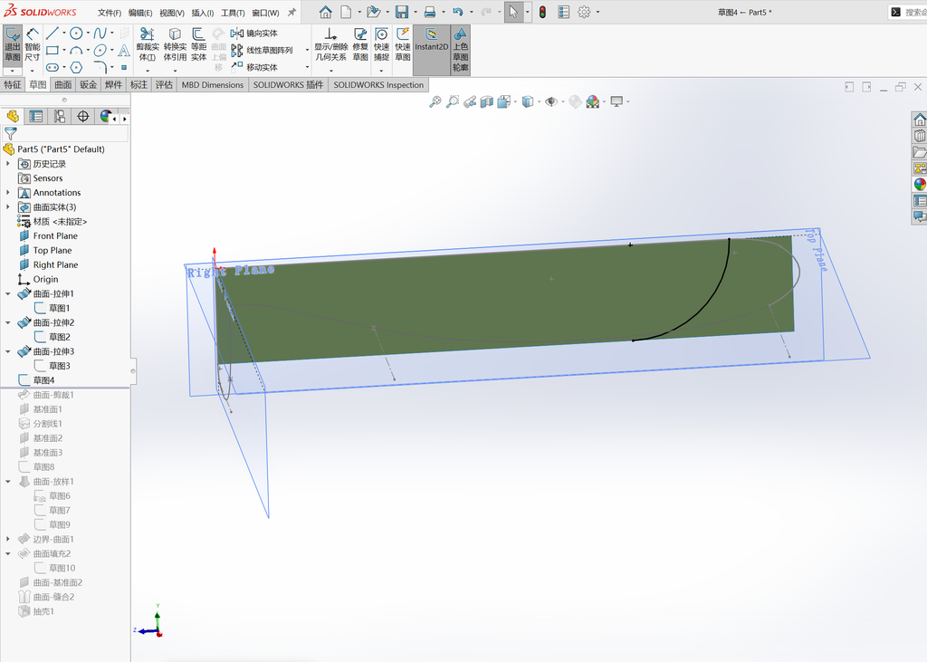927x662 pixels.
Task: Click the 显示/删除几何关系 relations tool
Action: coord(330,45)
